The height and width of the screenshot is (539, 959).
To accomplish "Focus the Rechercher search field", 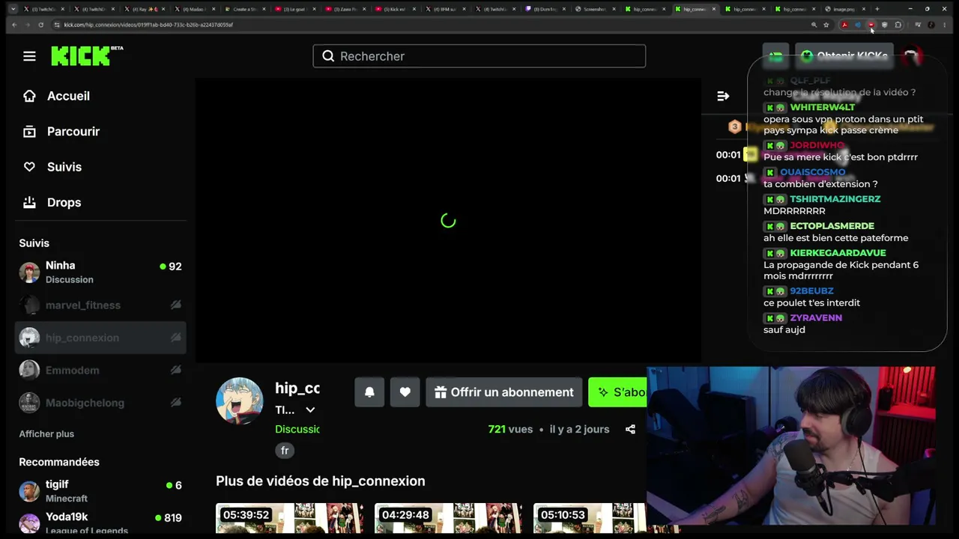I will click(x=479, y=56).
